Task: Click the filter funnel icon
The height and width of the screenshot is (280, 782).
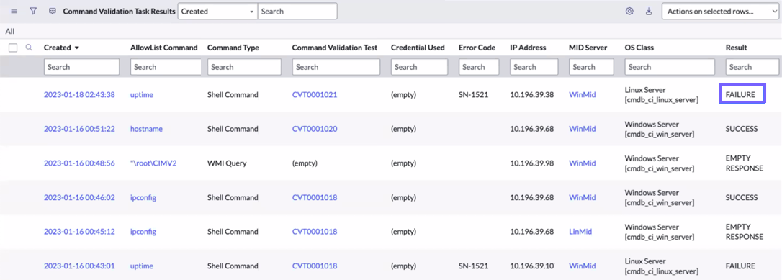Action: (33, 11)
